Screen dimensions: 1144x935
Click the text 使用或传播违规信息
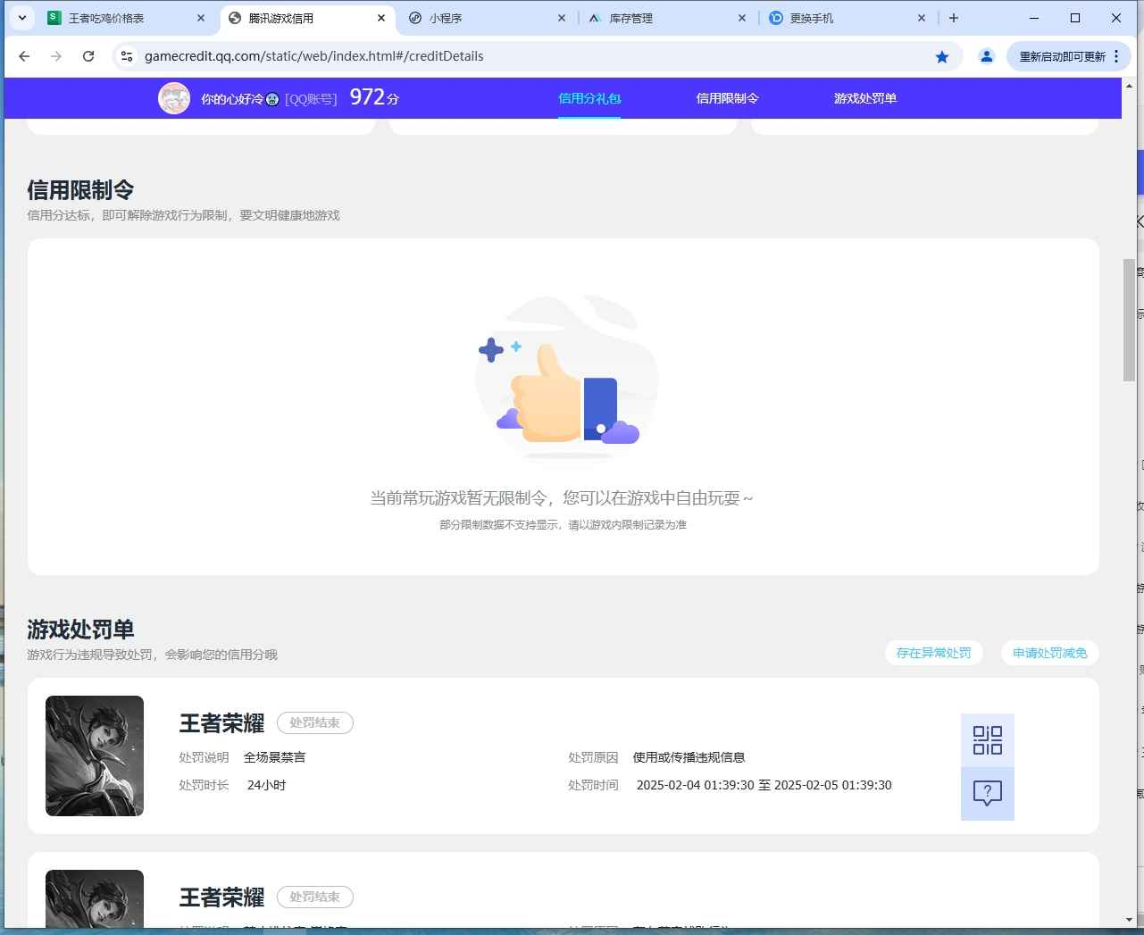689,757
